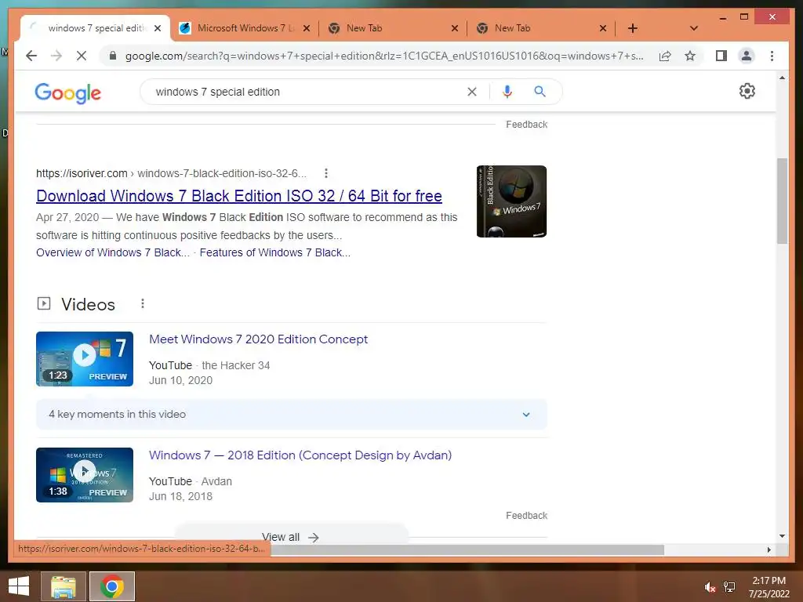Open File Explorer from the taskbar
Image resolution: width=803 pixels, height=602 pixels.
(x=64, y=586)
